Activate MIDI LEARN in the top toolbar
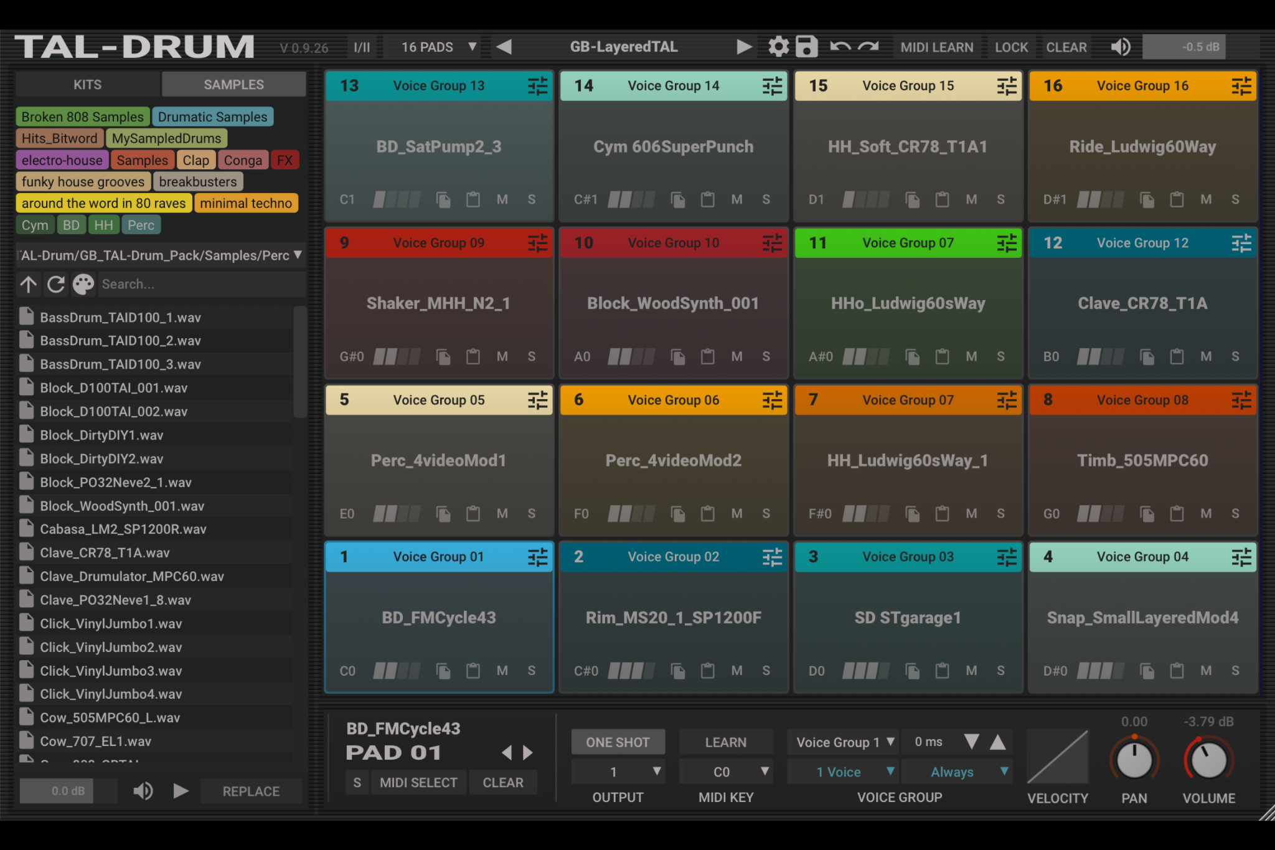Image resolution: width=1275 pixels, height=850 pixels. point(938,46)
